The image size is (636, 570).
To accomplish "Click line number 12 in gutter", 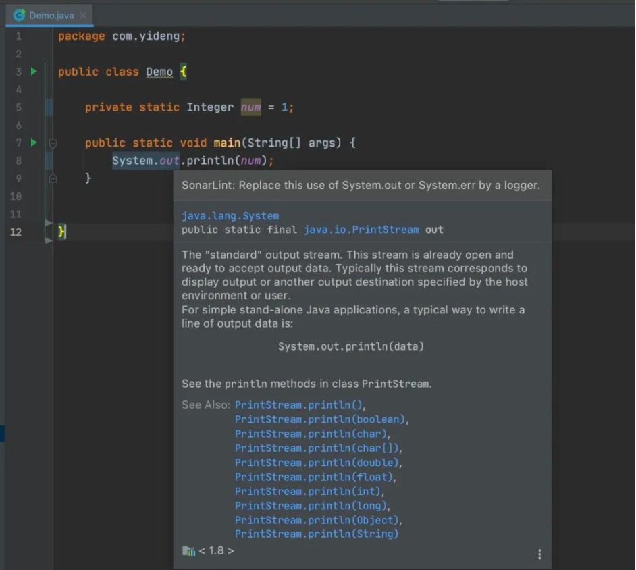I will point(16,232).
